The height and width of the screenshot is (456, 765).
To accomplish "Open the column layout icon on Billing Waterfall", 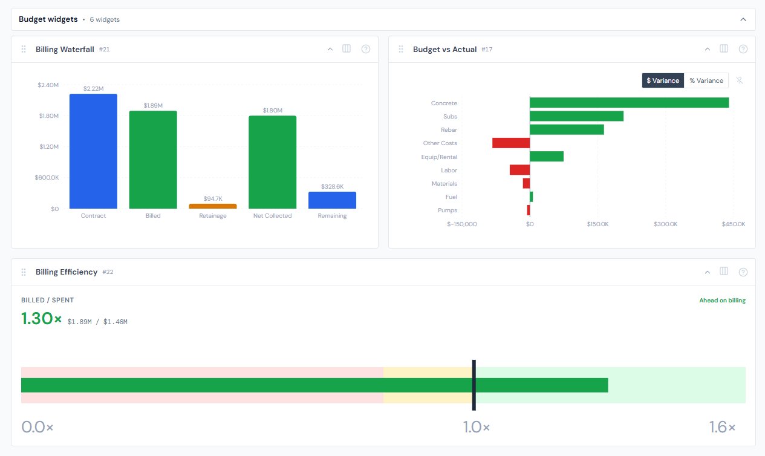I will click(x=347, y=49).
